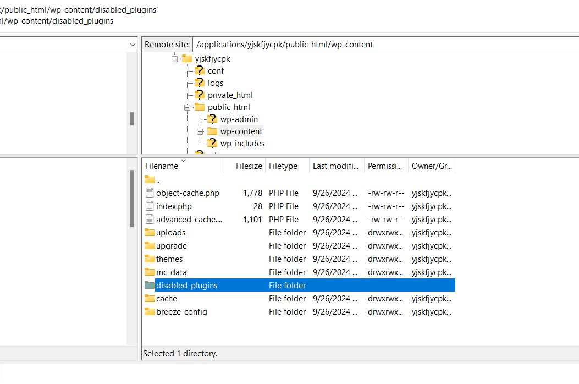Screen dimensions: 579x384
Task: Click the wp-admin unknown folder icon
Action: [212, 119]
